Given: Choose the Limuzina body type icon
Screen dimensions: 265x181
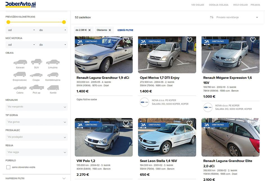Looking at the screenshot, I should (x=53, y=62).
